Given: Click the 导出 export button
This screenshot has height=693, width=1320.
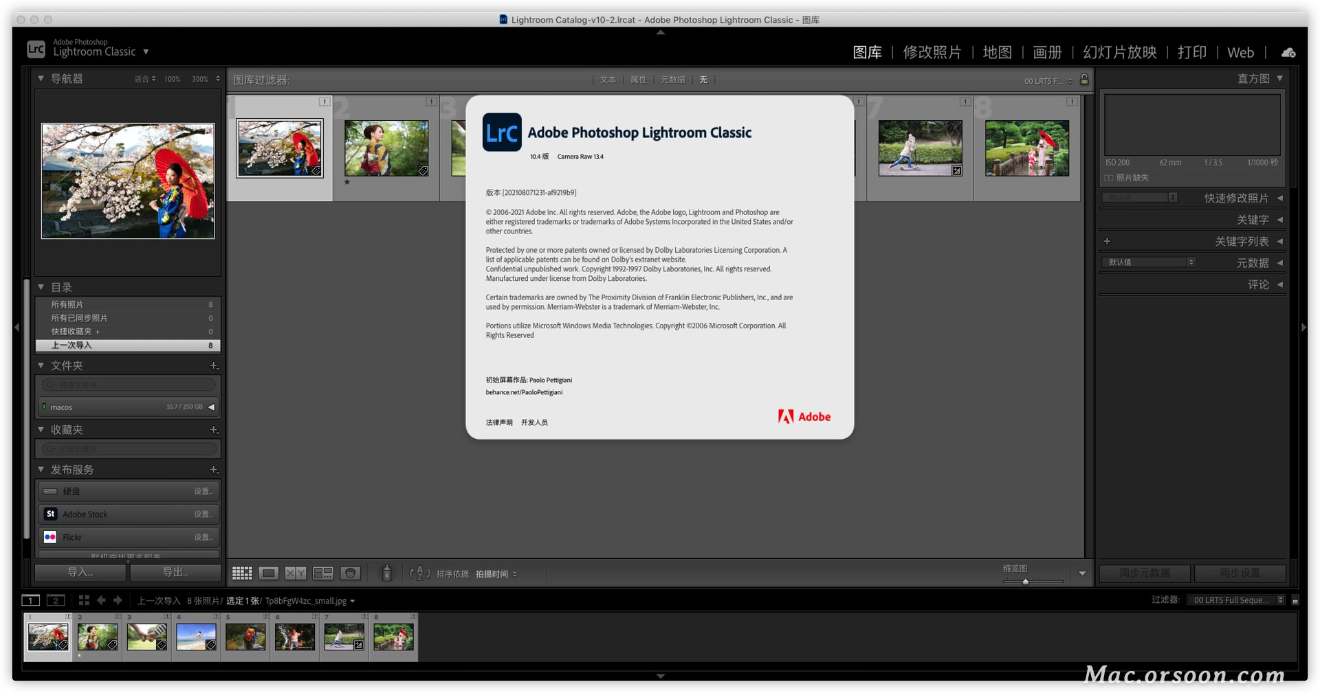Looking at the screenshot, I should [175, 572].
